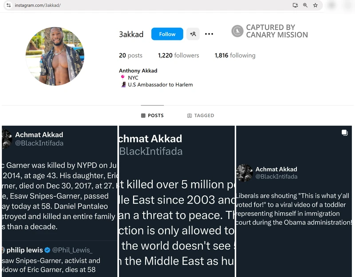Open the three-dot options menu beside Follow
The image size is (355, 277).
click(209, 34)
